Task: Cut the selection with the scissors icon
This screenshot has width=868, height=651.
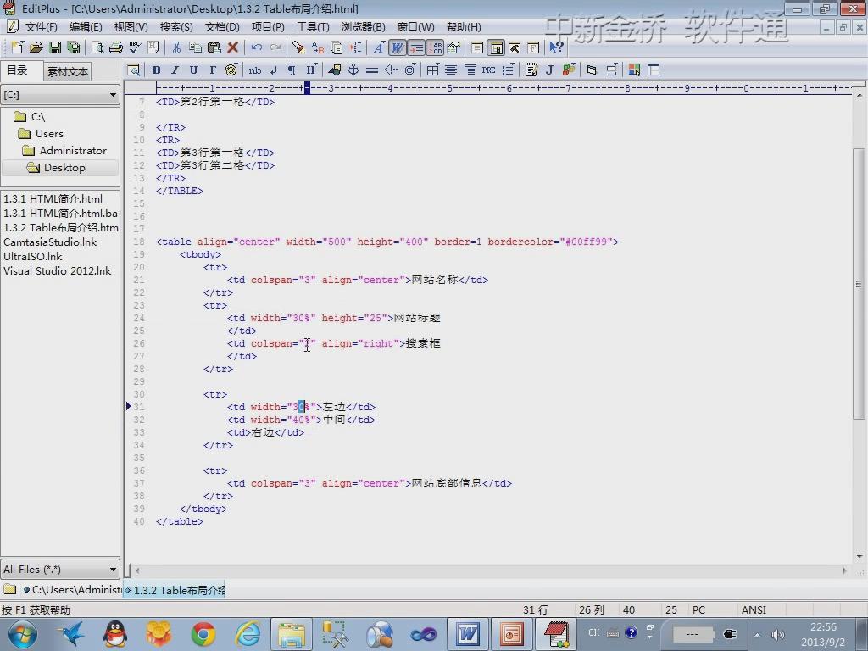Action: click(x=176, y=47)
